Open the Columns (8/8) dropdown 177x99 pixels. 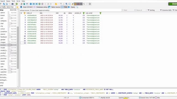click(166, 10)
